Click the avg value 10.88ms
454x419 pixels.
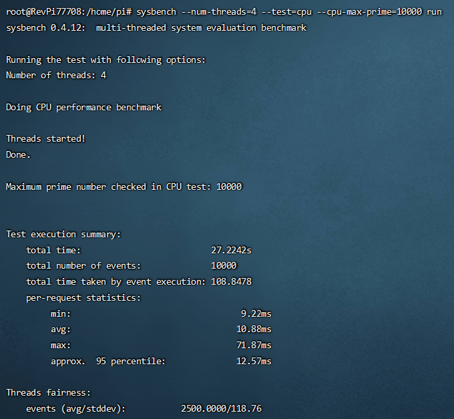pyautogui.click(x=254, y=329)
